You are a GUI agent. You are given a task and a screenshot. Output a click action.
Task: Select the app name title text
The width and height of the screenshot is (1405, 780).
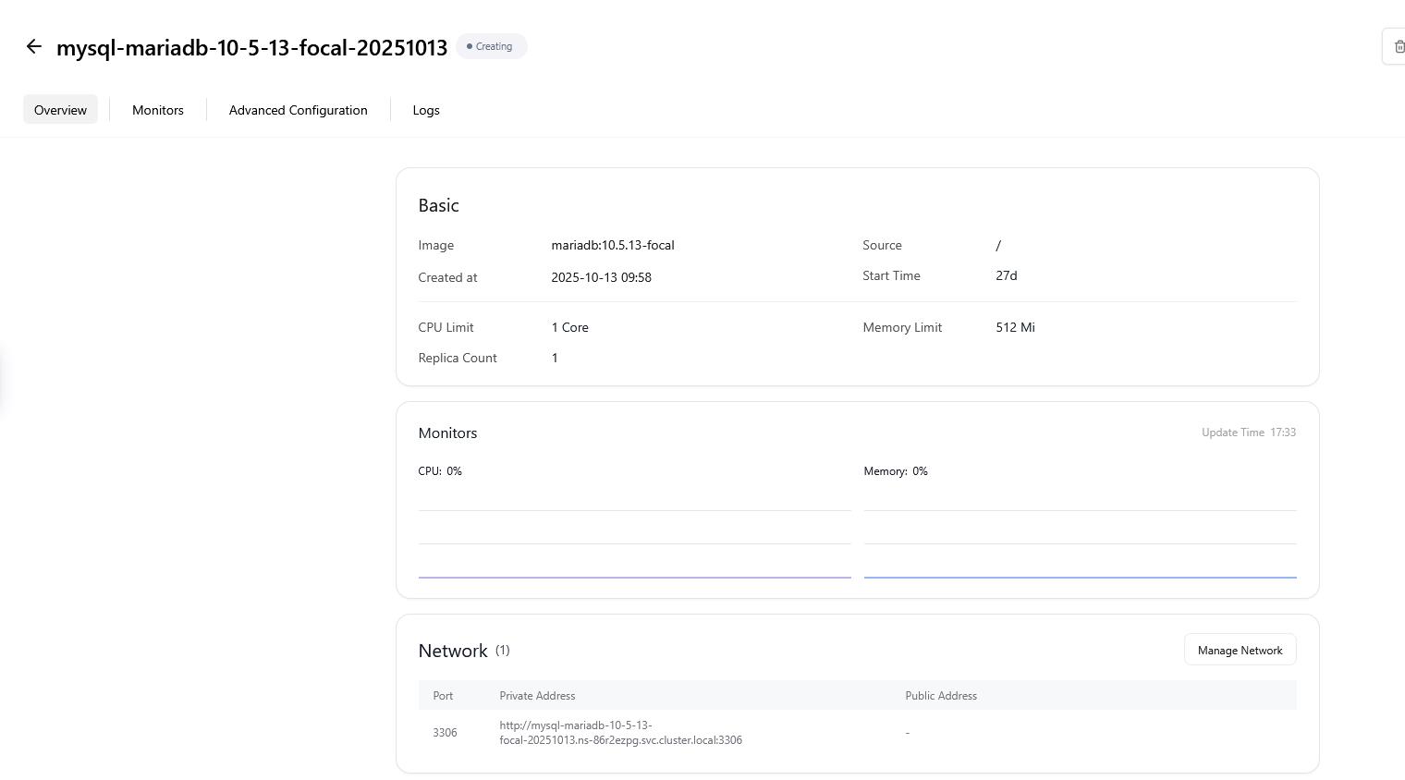[251, 47]
